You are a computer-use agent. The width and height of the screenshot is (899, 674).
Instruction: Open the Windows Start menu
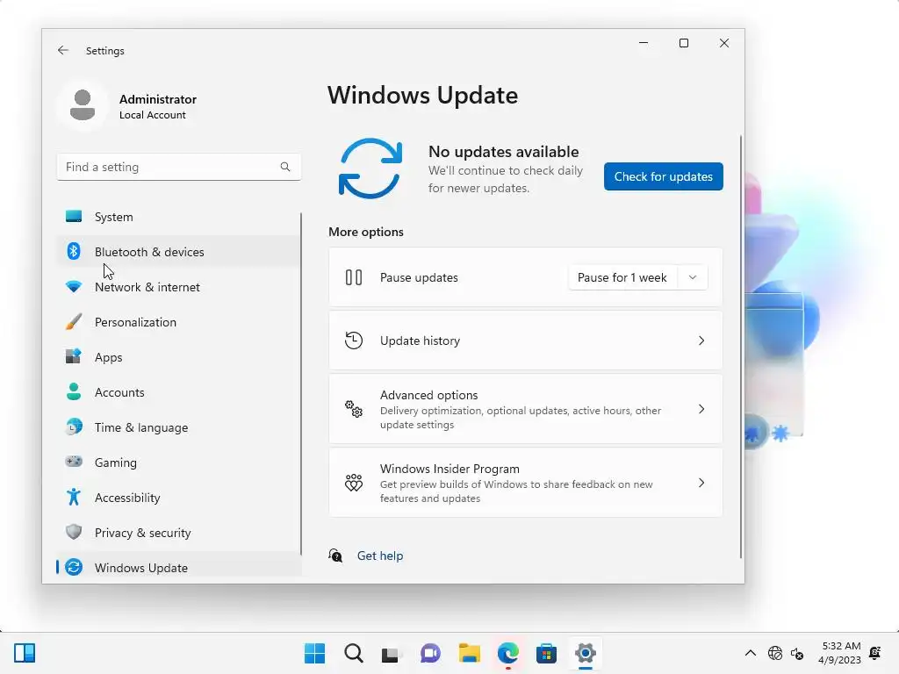(x=314, y=653)
